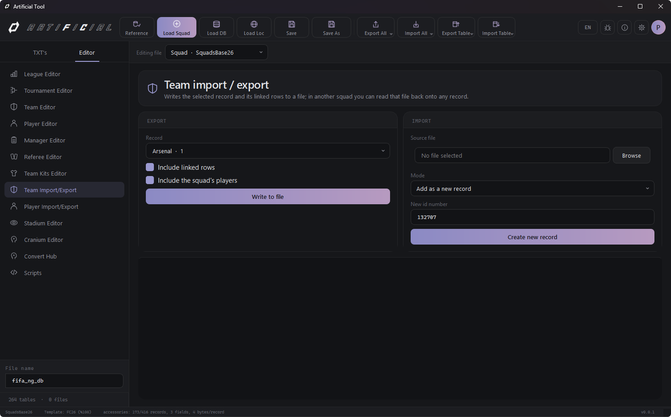Open Convert Hub in the sidebar
The height and width of the screenshot is (417, 671).
(x=64, y=256)
